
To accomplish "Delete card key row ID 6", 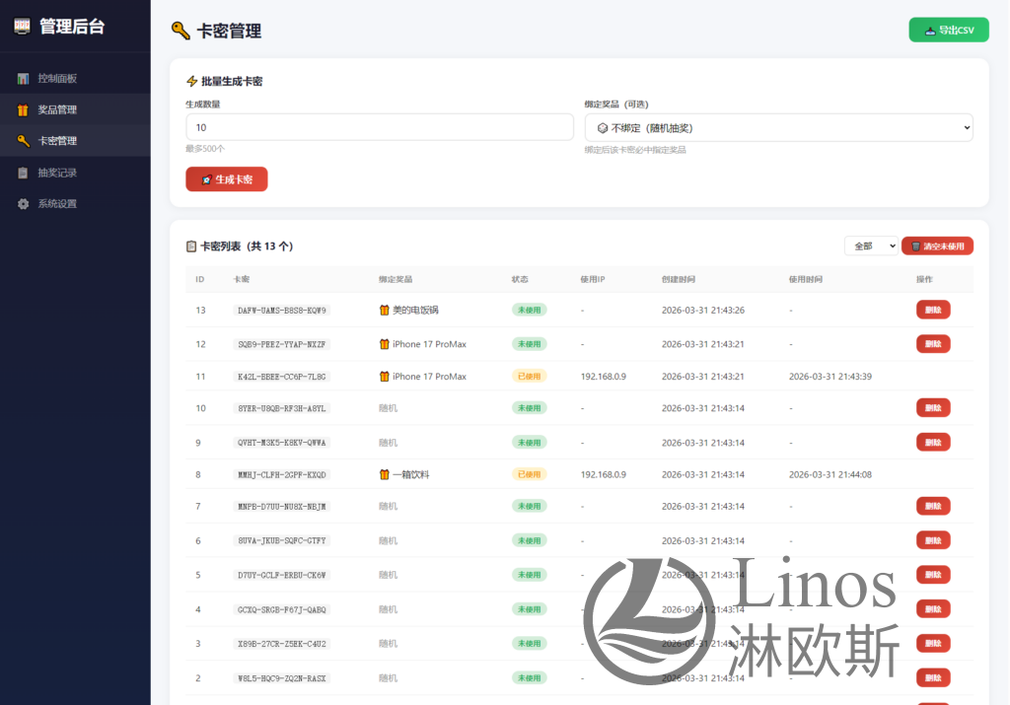I will 933,540.
